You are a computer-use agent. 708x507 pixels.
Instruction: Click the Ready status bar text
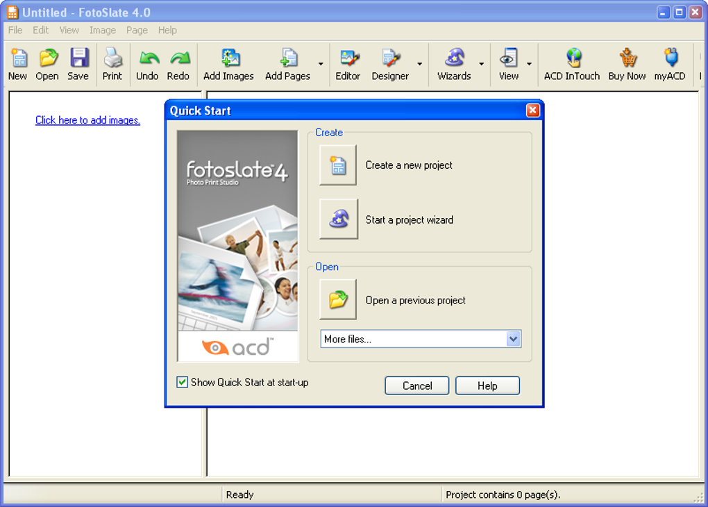239,494
